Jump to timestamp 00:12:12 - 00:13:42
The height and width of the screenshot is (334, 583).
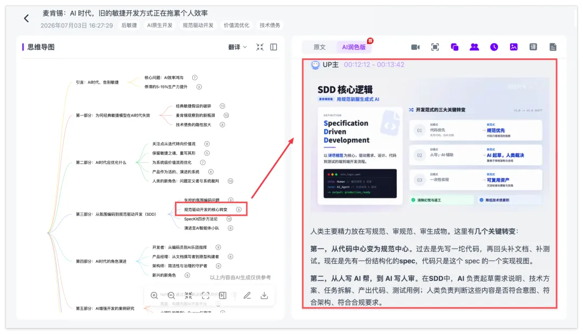(x=374, y=64)
